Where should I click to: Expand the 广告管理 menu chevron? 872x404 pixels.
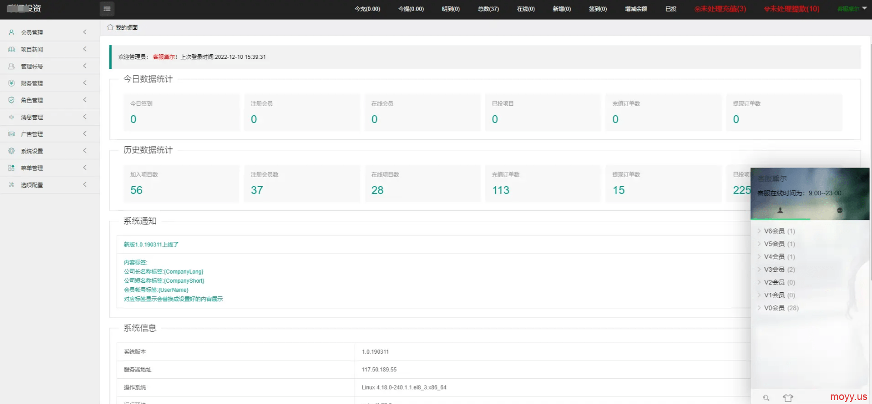[85, 134]
